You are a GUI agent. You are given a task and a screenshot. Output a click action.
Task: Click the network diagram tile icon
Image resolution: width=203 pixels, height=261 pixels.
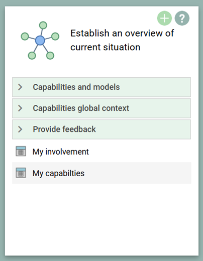[x=40, y=41]
